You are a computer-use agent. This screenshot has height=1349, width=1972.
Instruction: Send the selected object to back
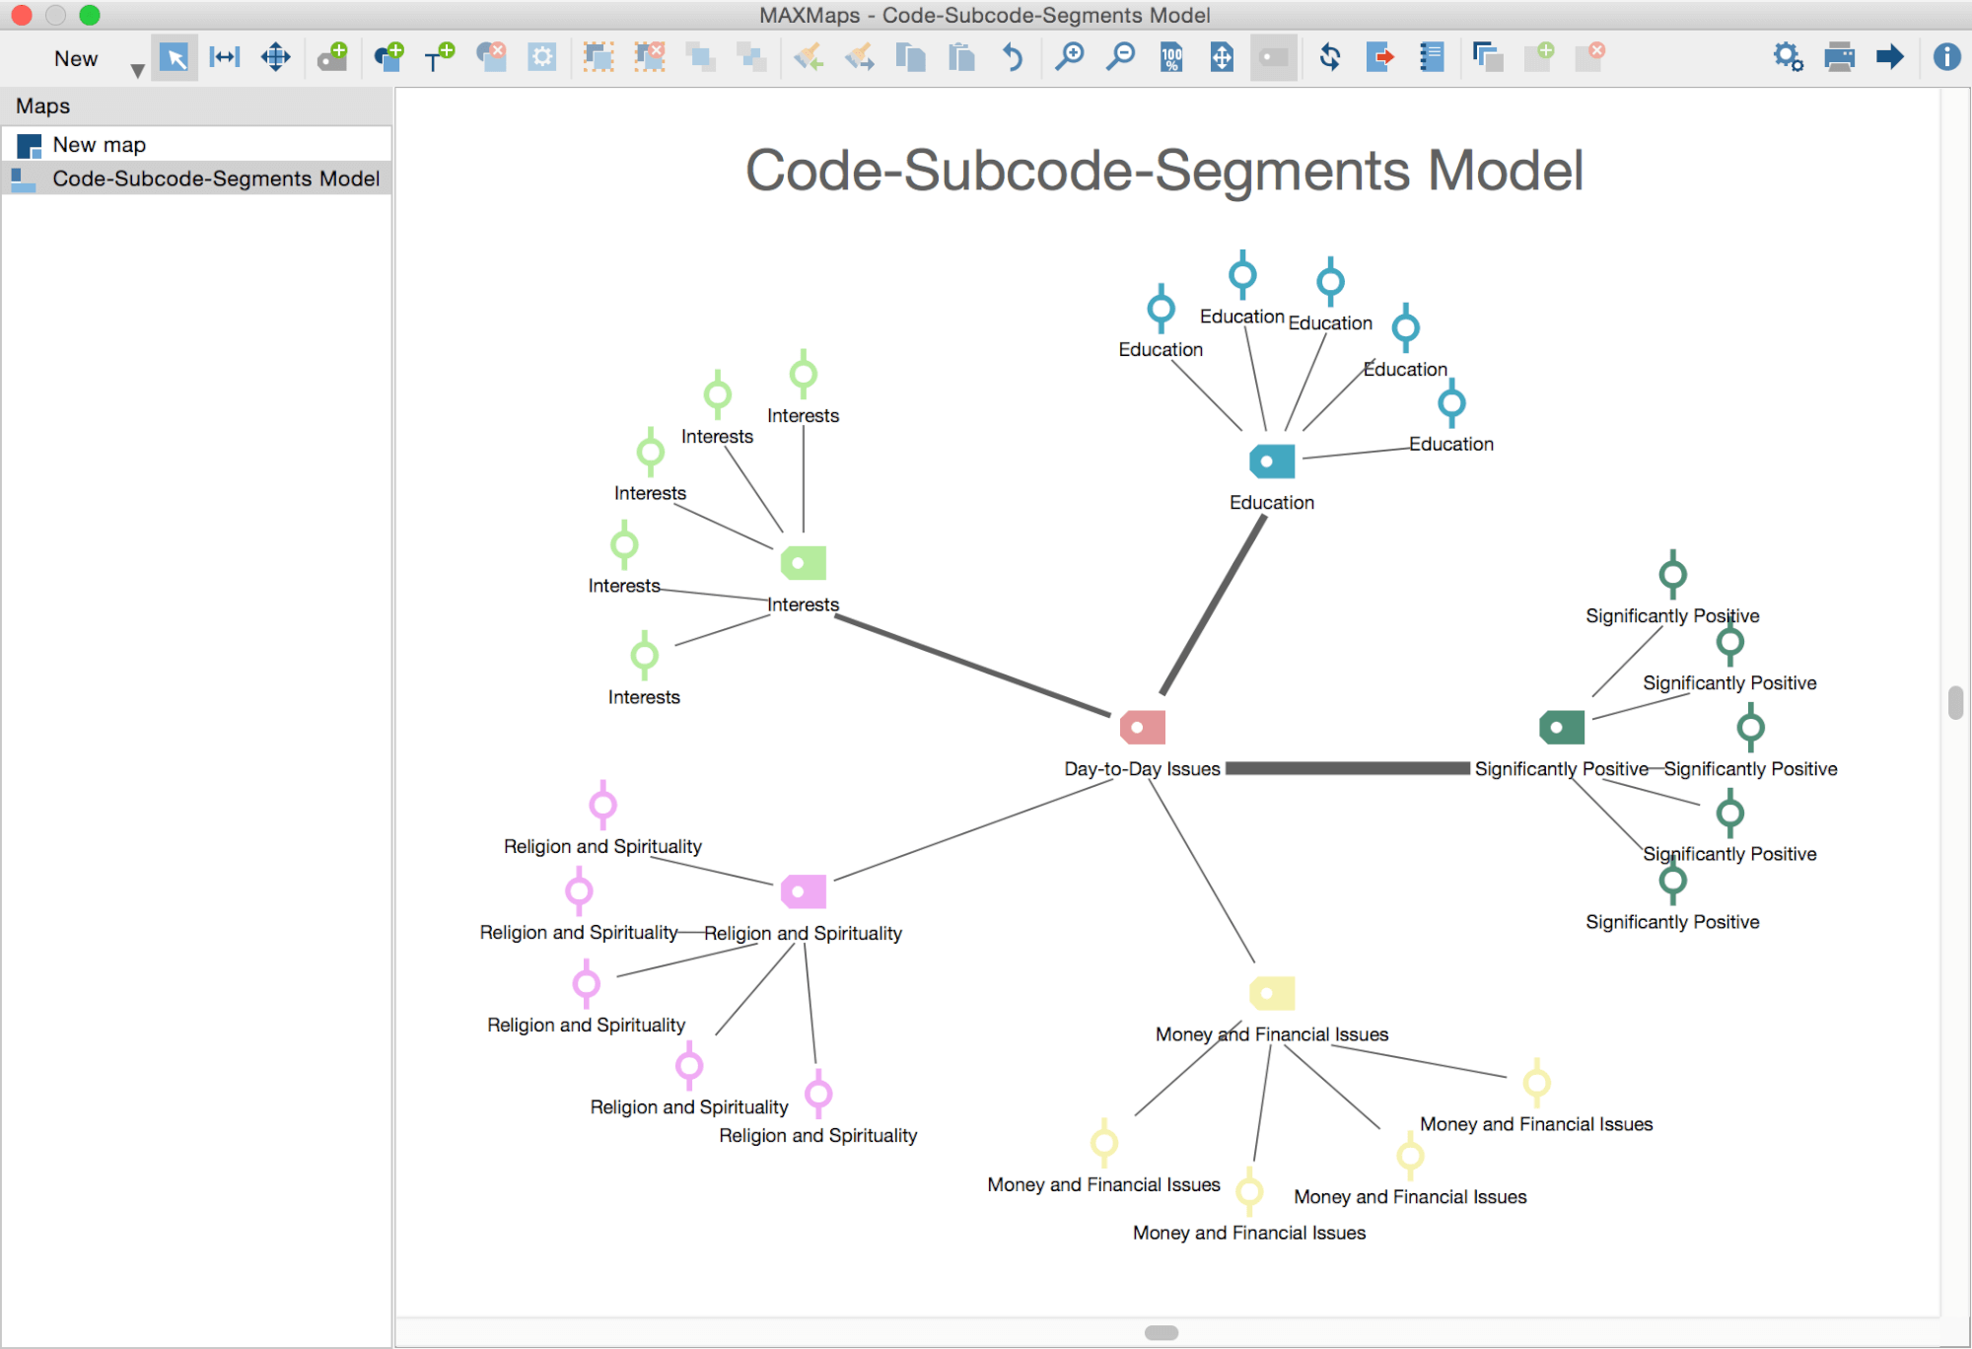(x=752, y=57)
